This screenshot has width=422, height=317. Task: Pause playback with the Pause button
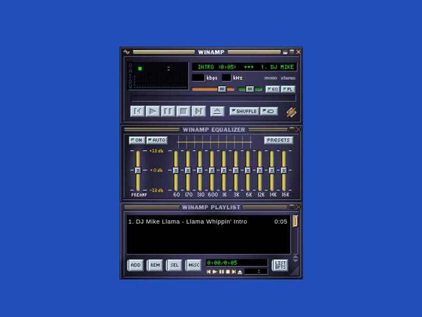pos(168,111)
